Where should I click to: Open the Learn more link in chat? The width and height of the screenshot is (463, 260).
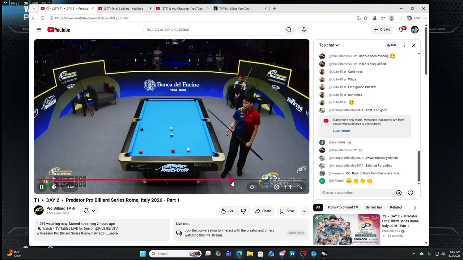pyautogui.click(x=341, y=131)
